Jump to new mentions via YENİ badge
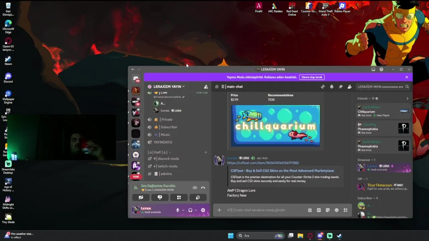429x241 pixels. (136, 177)
